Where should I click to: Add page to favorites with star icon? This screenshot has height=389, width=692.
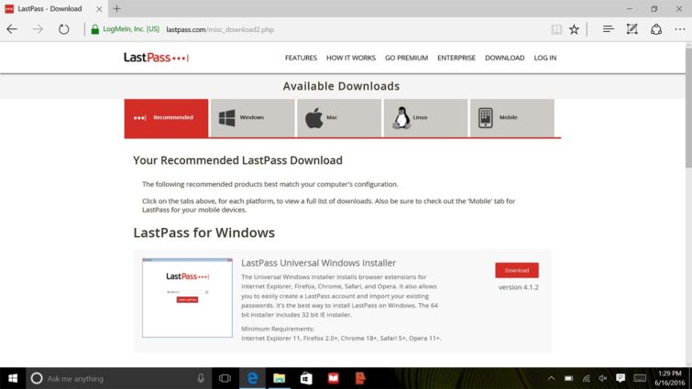(574, 29)
